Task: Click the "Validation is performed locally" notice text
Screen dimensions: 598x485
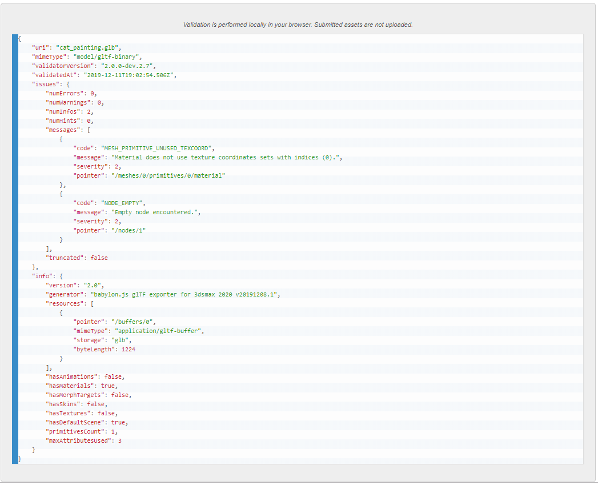Action: [x=298, y=25]
